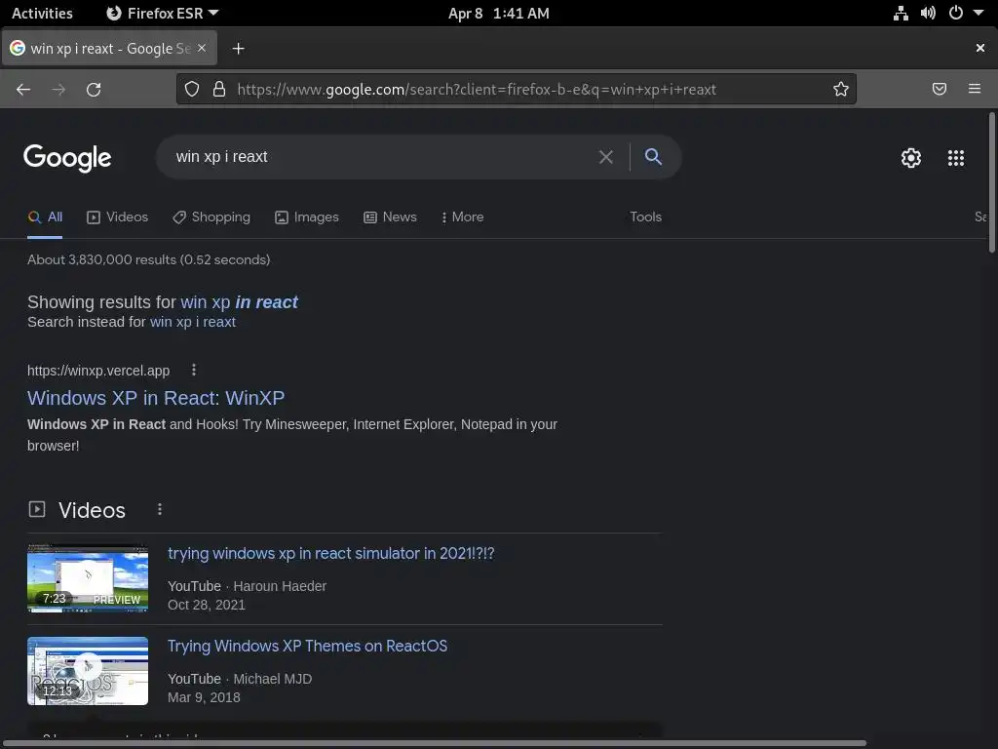Click the horizontal page scrollbar

coord(434,743)
